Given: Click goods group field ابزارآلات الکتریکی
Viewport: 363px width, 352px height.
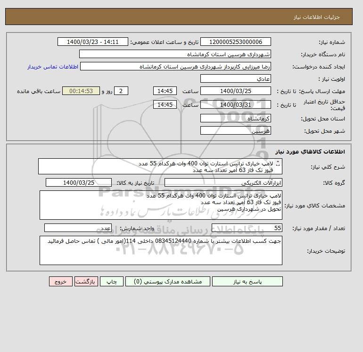Looking at the screenshot, I should coord(223,182).
